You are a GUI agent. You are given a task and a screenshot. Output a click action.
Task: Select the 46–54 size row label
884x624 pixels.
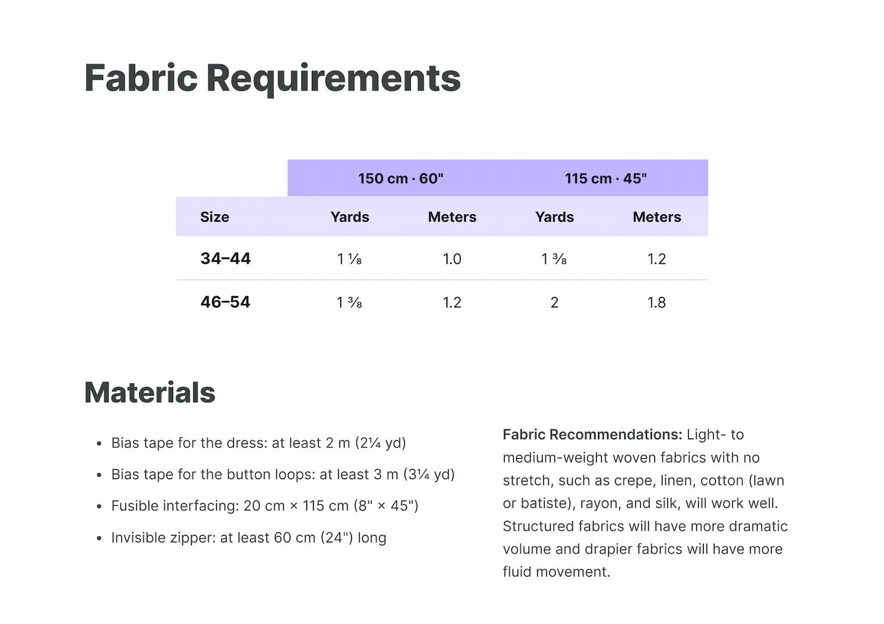[x=225, y=302]
